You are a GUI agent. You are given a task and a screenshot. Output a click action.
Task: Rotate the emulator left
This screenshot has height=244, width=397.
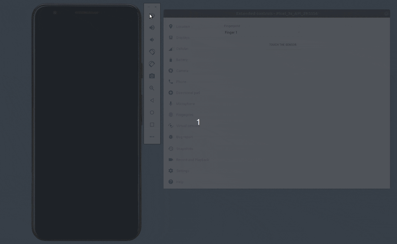point(152,52)
